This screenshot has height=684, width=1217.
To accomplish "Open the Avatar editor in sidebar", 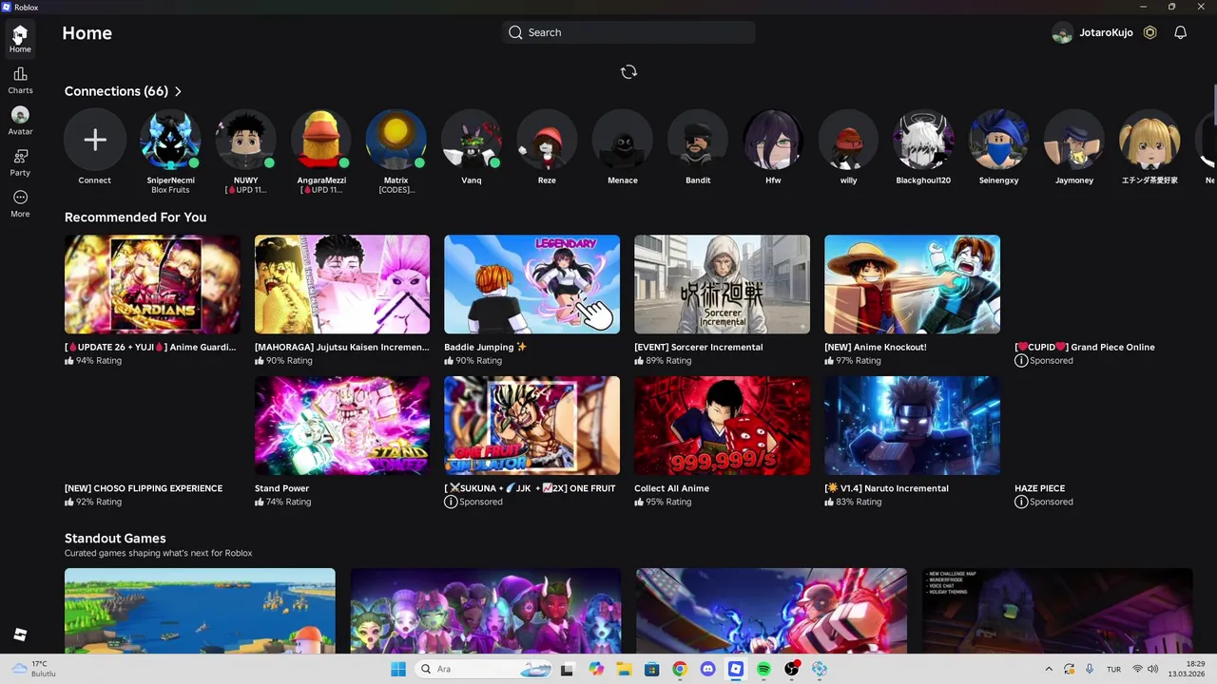I will [x=20, y=121].
